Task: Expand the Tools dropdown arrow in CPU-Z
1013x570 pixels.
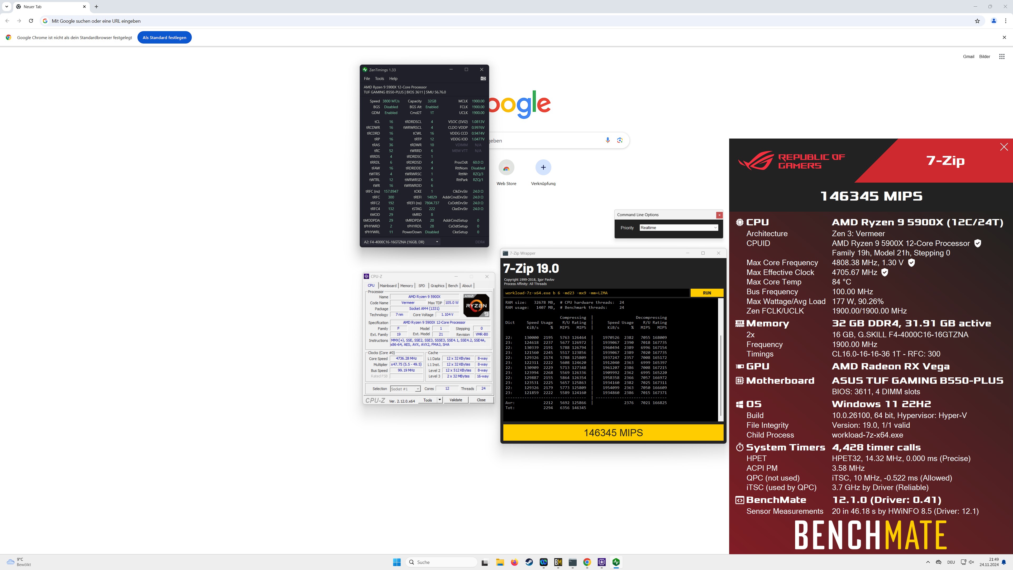Action: click(440, 400)
